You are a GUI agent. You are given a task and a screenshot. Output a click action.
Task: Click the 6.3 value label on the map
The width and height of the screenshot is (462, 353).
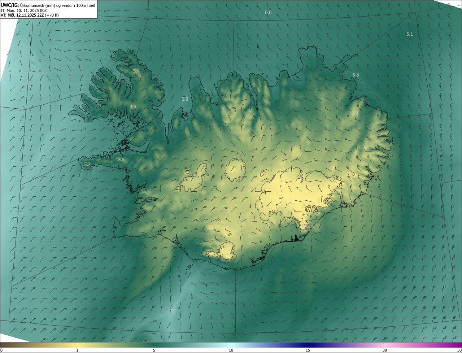pos(185,99)
